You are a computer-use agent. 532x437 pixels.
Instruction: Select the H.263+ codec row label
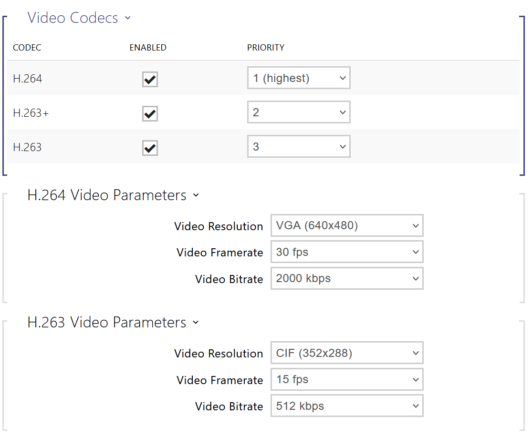coord(31,113)
